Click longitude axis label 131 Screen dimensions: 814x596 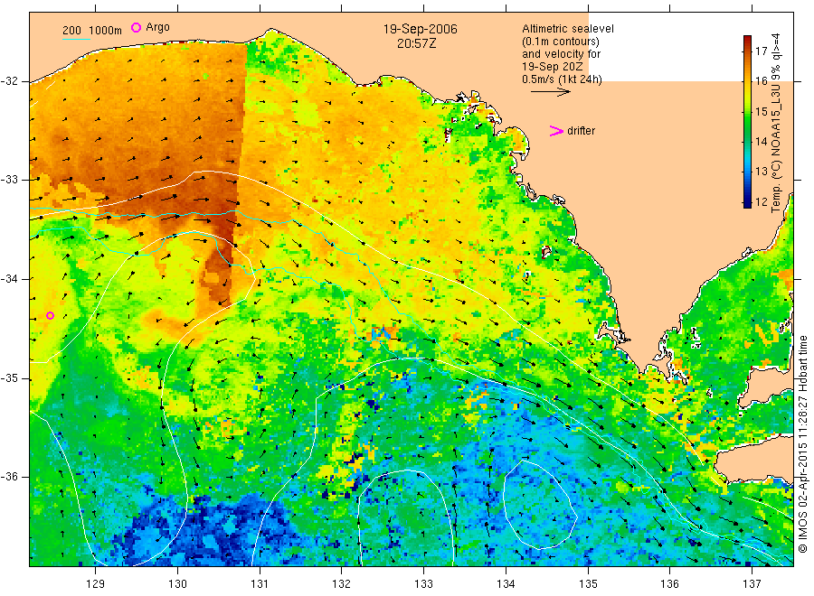[260, 584]
